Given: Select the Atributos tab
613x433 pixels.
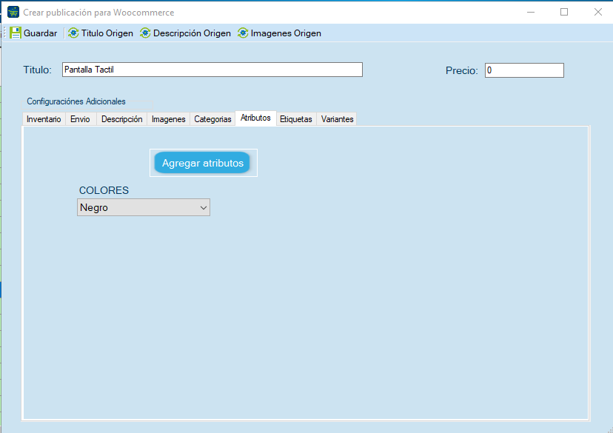Looking at the screenshot, I should [255, 118].
